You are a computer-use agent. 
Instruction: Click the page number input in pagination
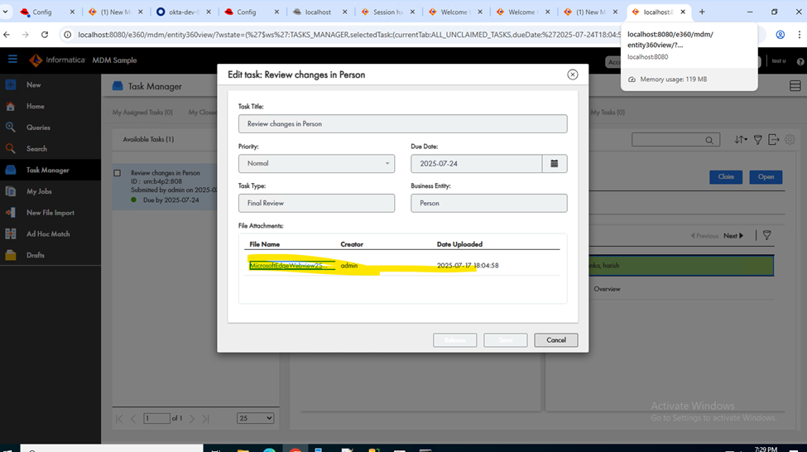157,418
